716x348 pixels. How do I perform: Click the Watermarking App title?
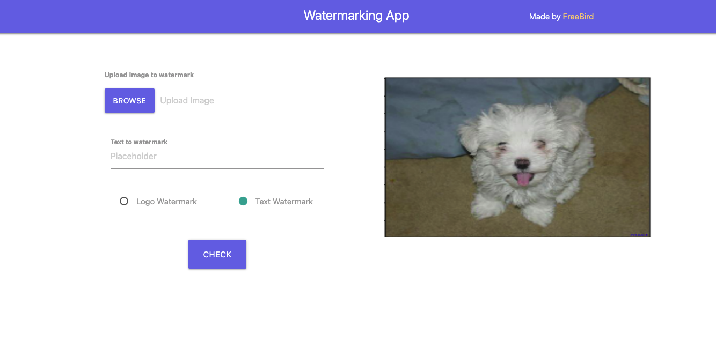(356, 16)
